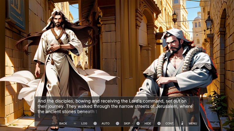
Task: Click the shoulder-button icon beside LOG
Action: (x=75, y=123)
